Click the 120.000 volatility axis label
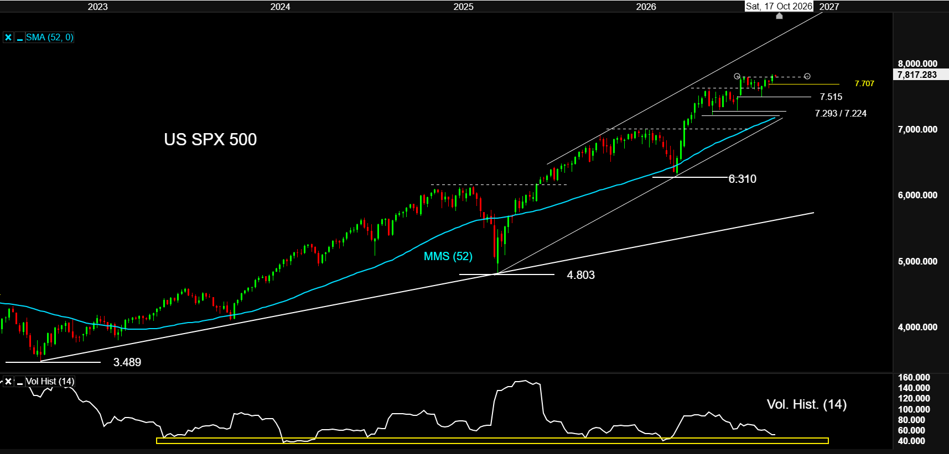The height and width of the screenshot is (454, 949). click(914, 398)
